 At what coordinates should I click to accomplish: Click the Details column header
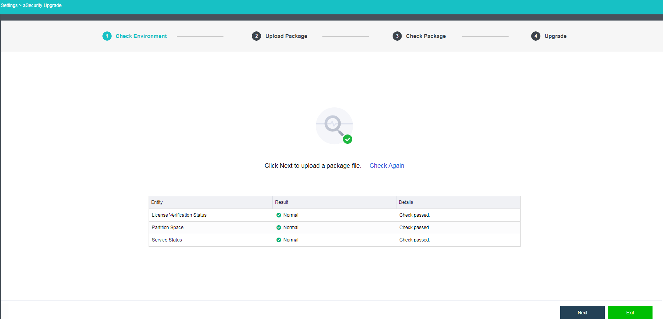(406, 202)
